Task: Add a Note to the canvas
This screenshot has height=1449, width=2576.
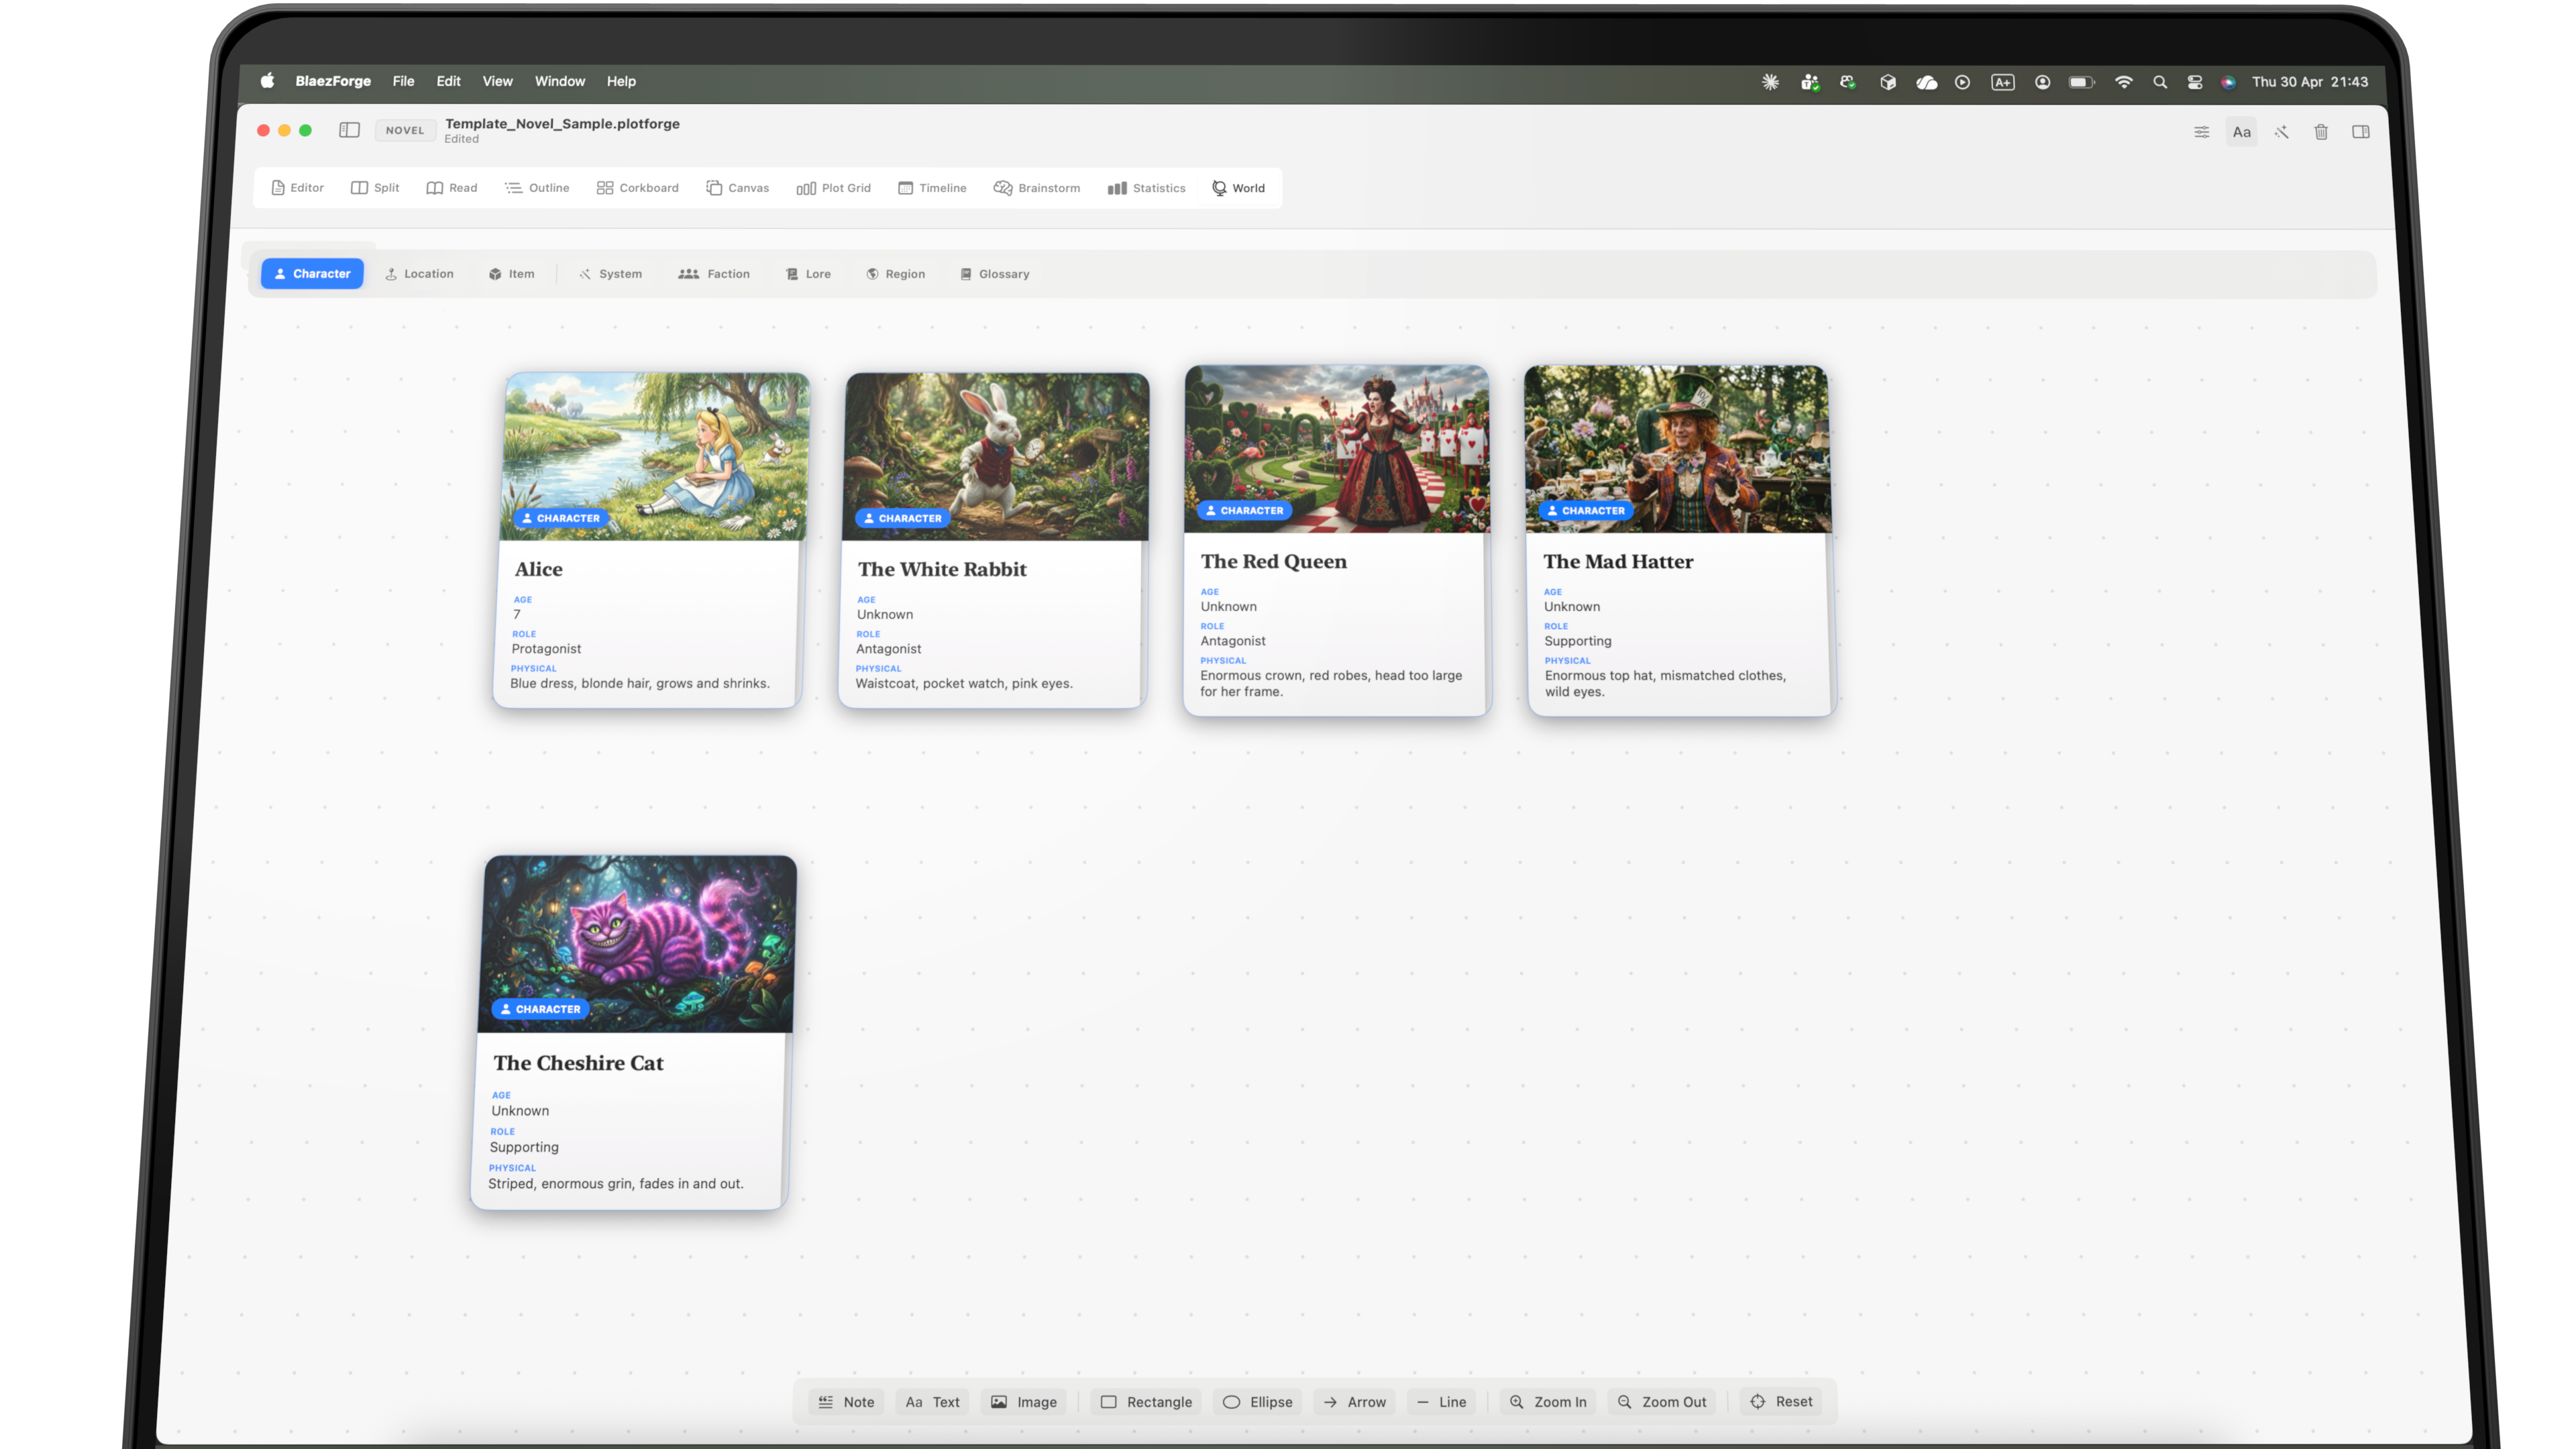Action: [x=846, y=1402]
